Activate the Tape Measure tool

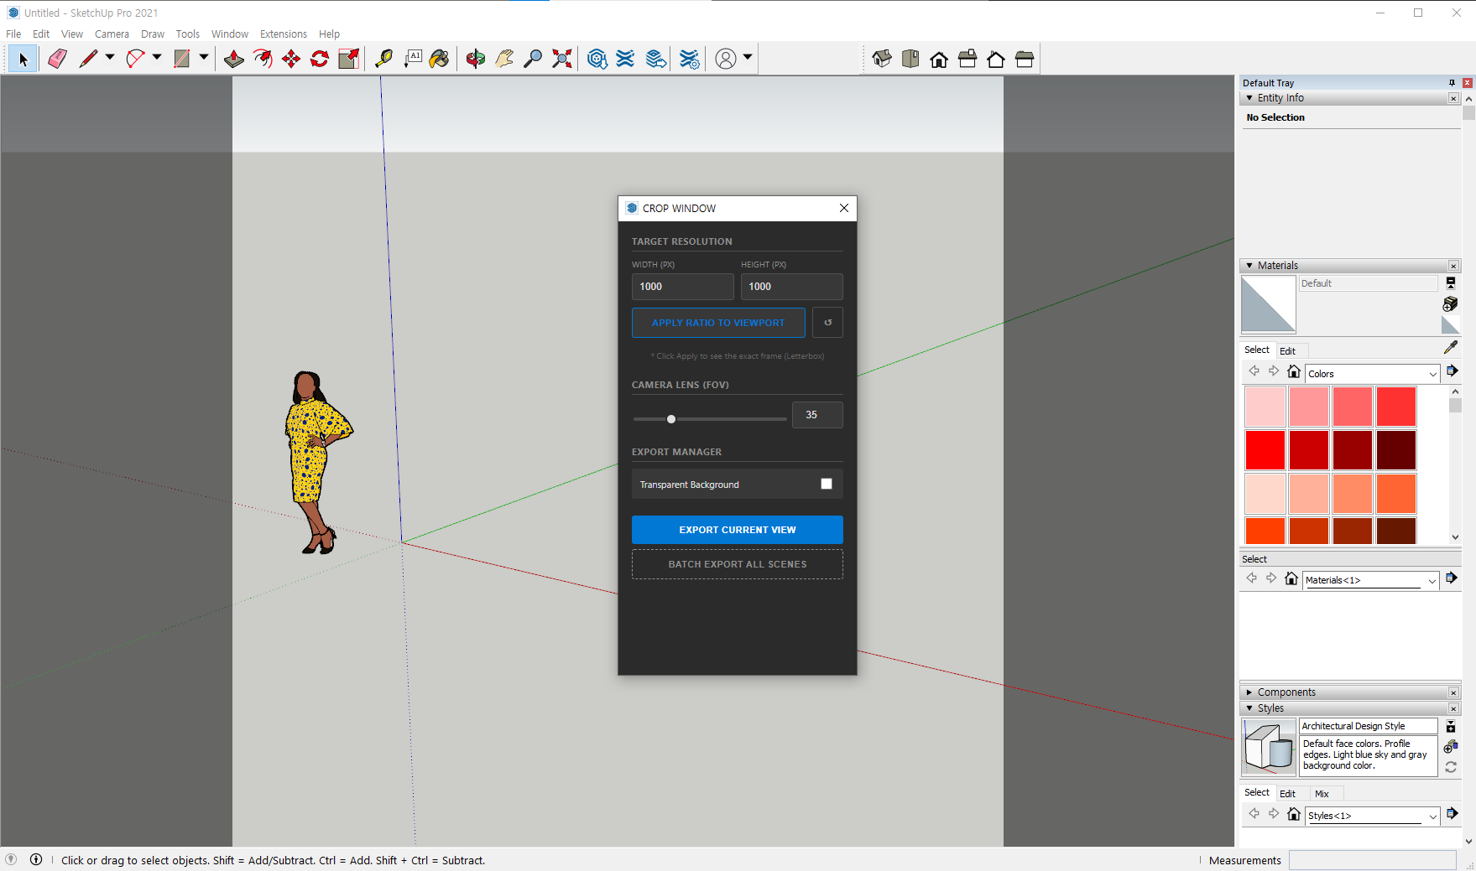pos(384,58)
